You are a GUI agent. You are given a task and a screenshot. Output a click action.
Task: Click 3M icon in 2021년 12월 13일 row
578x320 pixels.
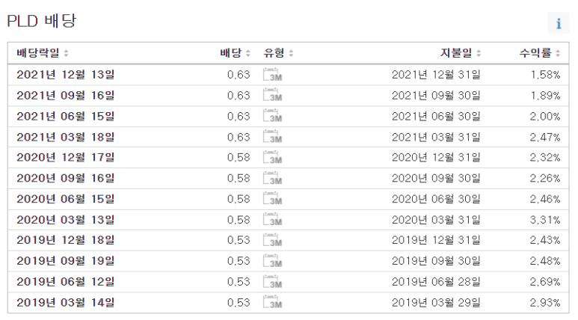pos(272,75)
